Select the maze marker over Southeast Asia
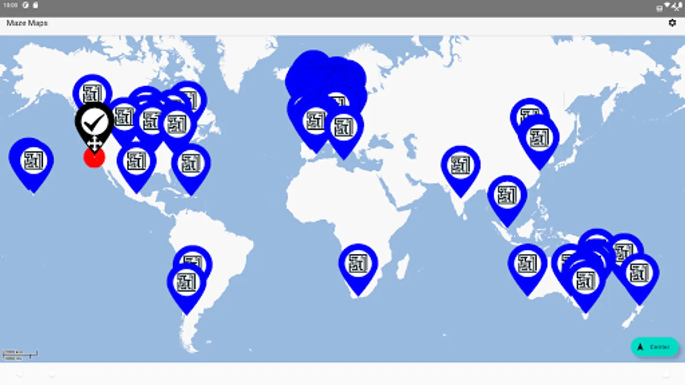 pos(507,195)
